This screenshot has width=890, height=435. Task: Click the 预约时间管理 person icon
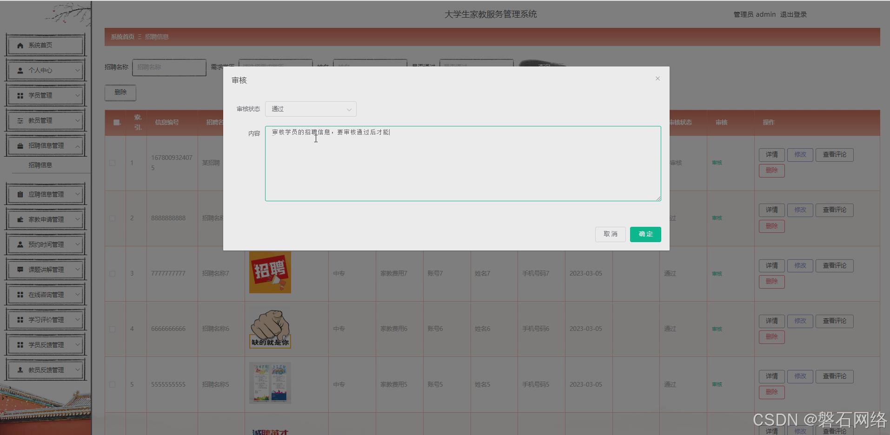(20, 244)
